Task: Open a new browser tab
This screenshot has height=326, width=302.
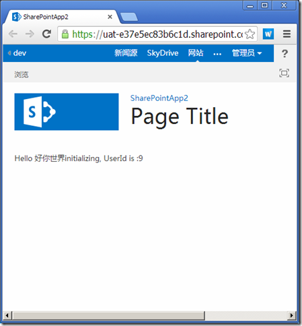Action: click(x=129, y=17)
